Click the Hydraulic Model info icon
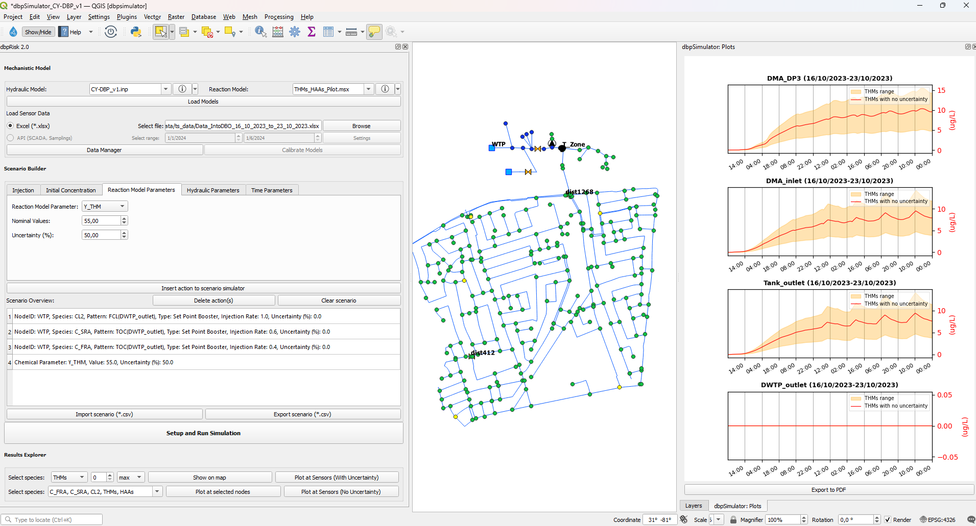 click(x=182, y=89)
